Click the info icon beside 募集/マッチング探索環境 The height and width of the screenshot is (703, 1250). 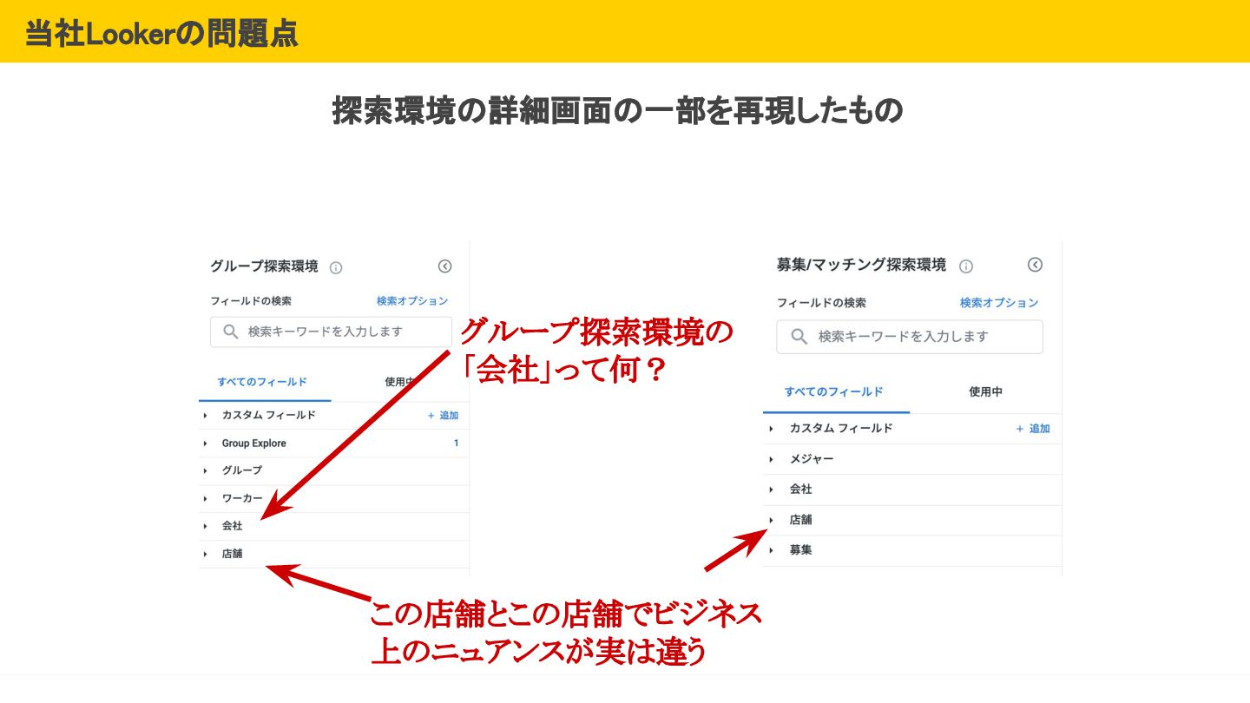click(x=966, y=266)
